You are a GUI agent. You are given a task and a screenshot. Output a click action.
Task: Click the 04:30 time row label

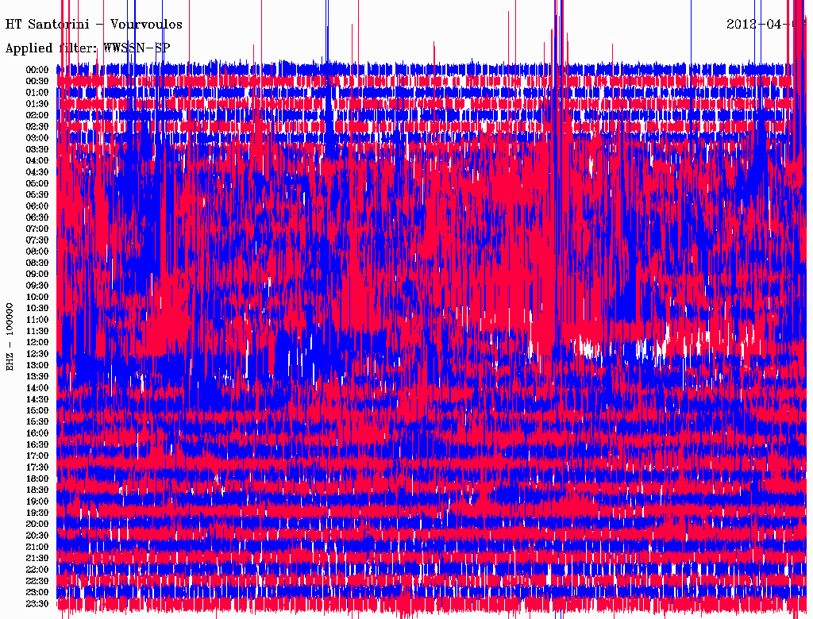[37, 172]
